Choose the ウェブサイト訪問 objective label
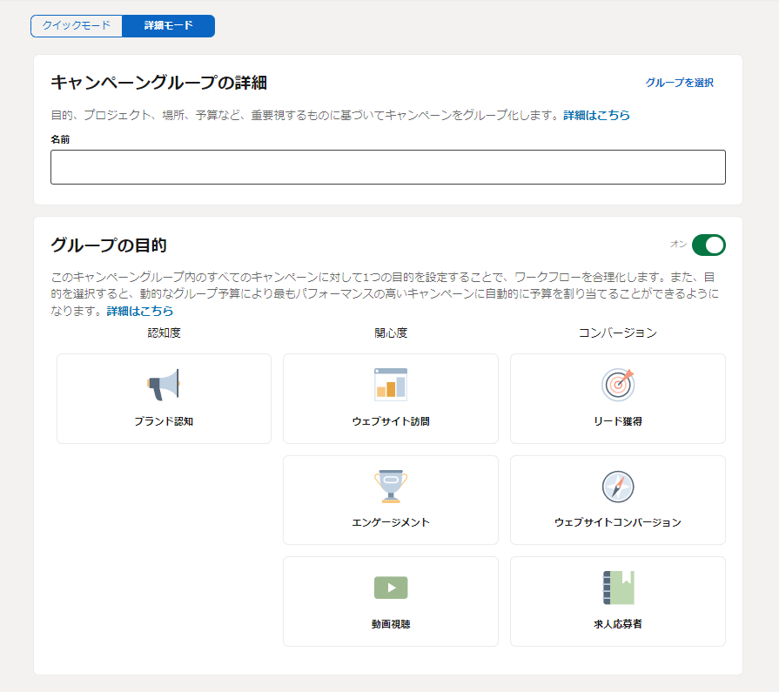 [x=391, y=421]
